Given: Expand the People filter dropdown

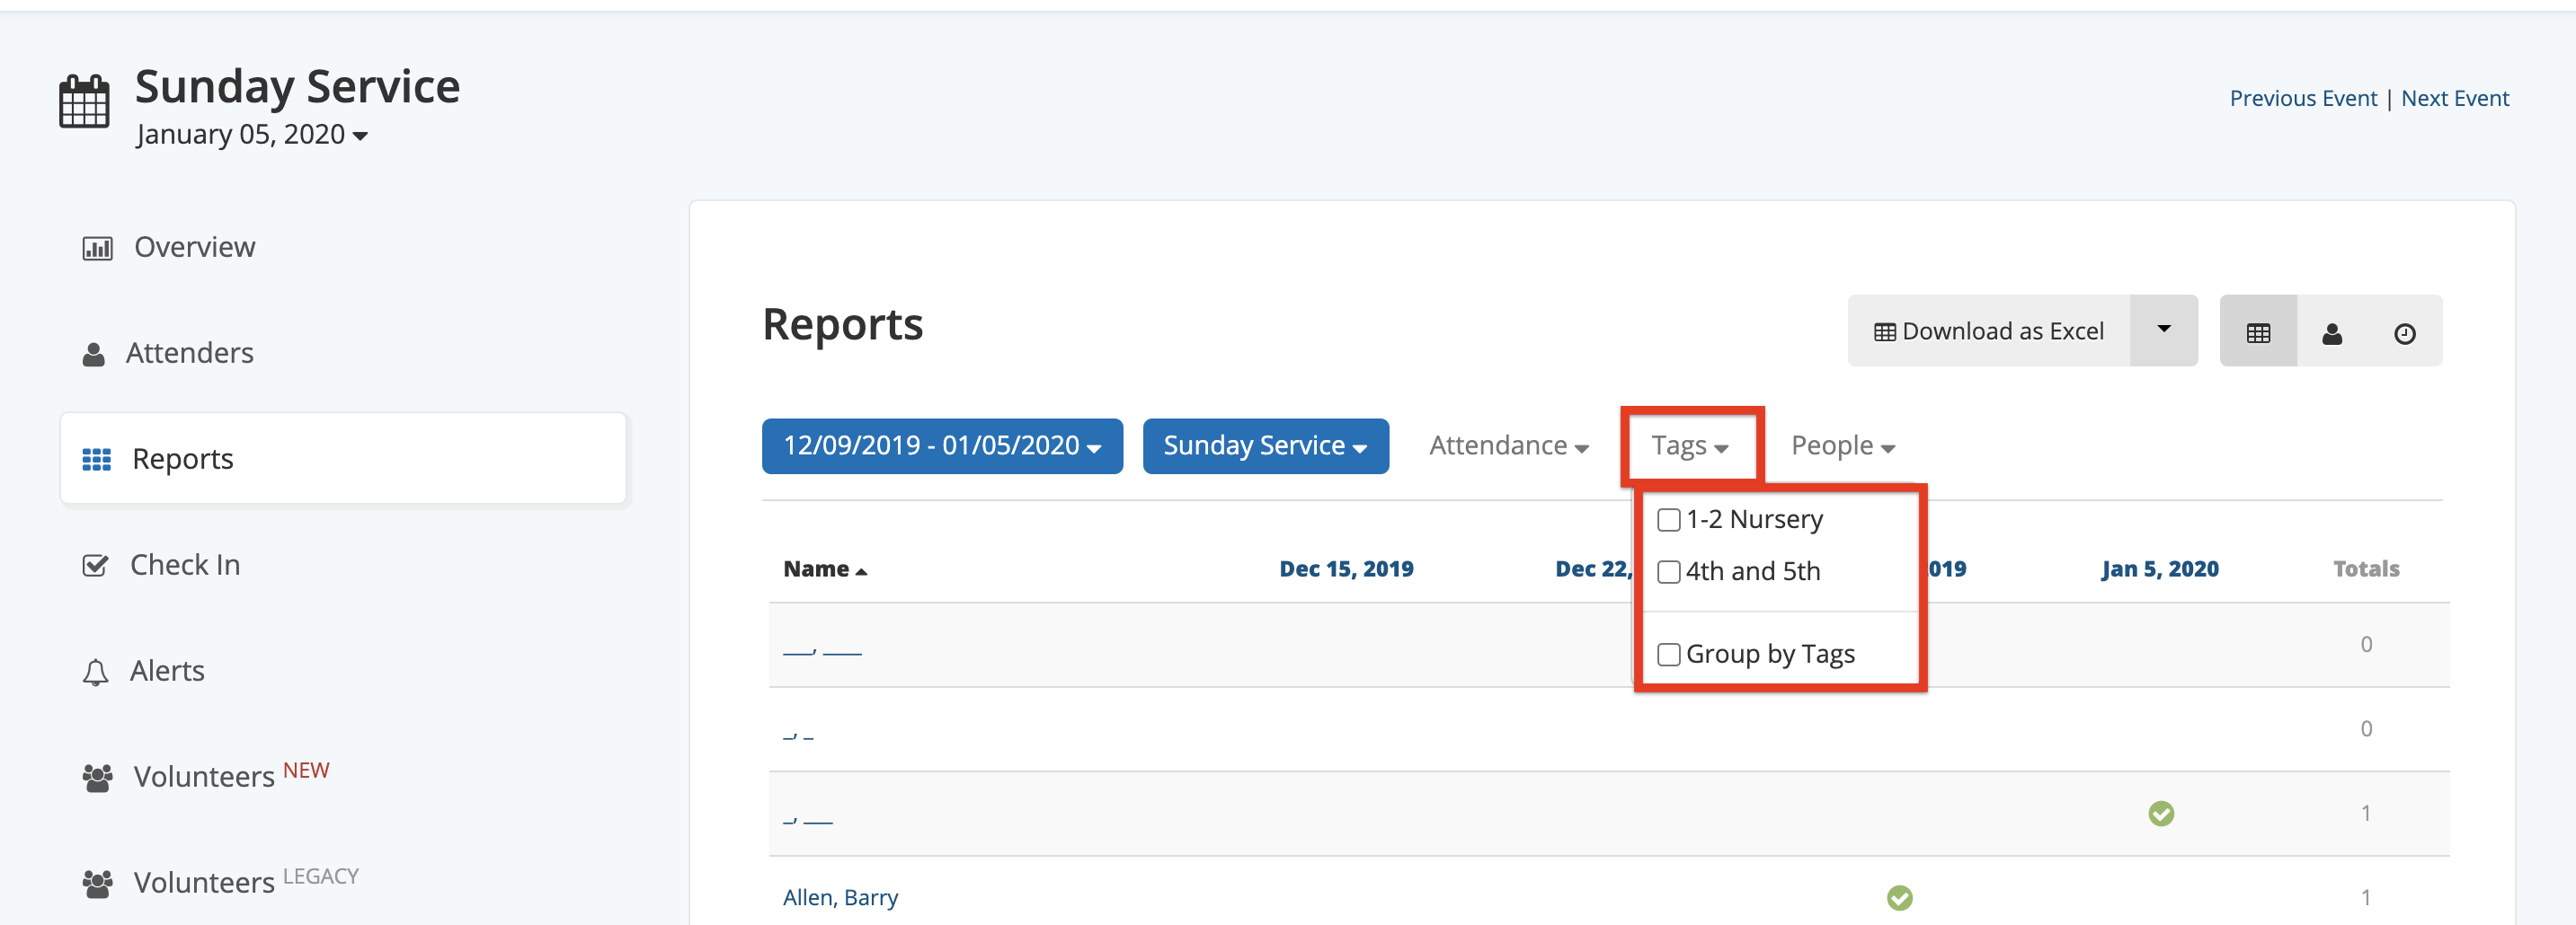Looking at the screenshot, I should 1843,445.
